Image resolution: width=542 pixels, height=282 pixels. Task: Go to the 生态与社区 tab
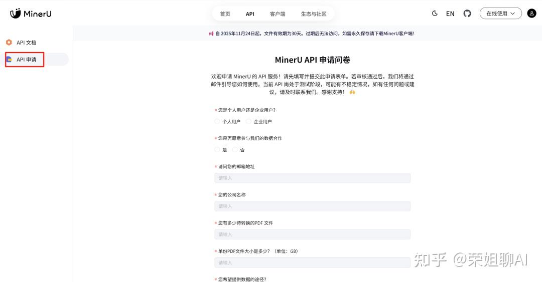pyautogui.click(x=314, y=14)
